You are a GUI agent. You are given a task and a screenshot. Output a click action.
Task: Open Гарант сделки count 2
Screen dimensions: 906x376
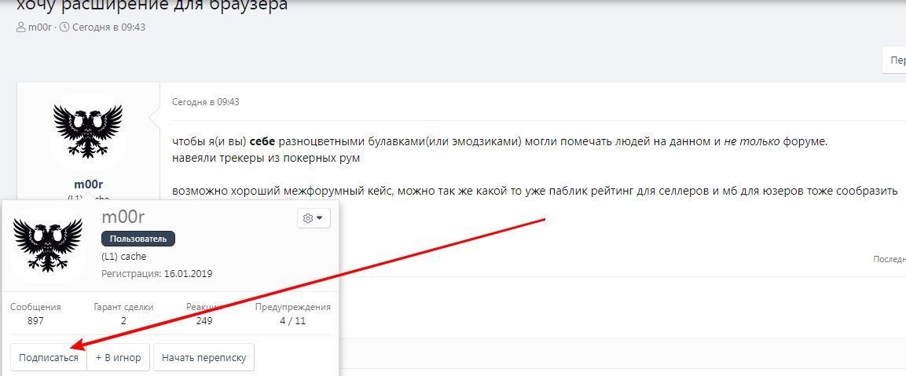(x=123, y=320)
